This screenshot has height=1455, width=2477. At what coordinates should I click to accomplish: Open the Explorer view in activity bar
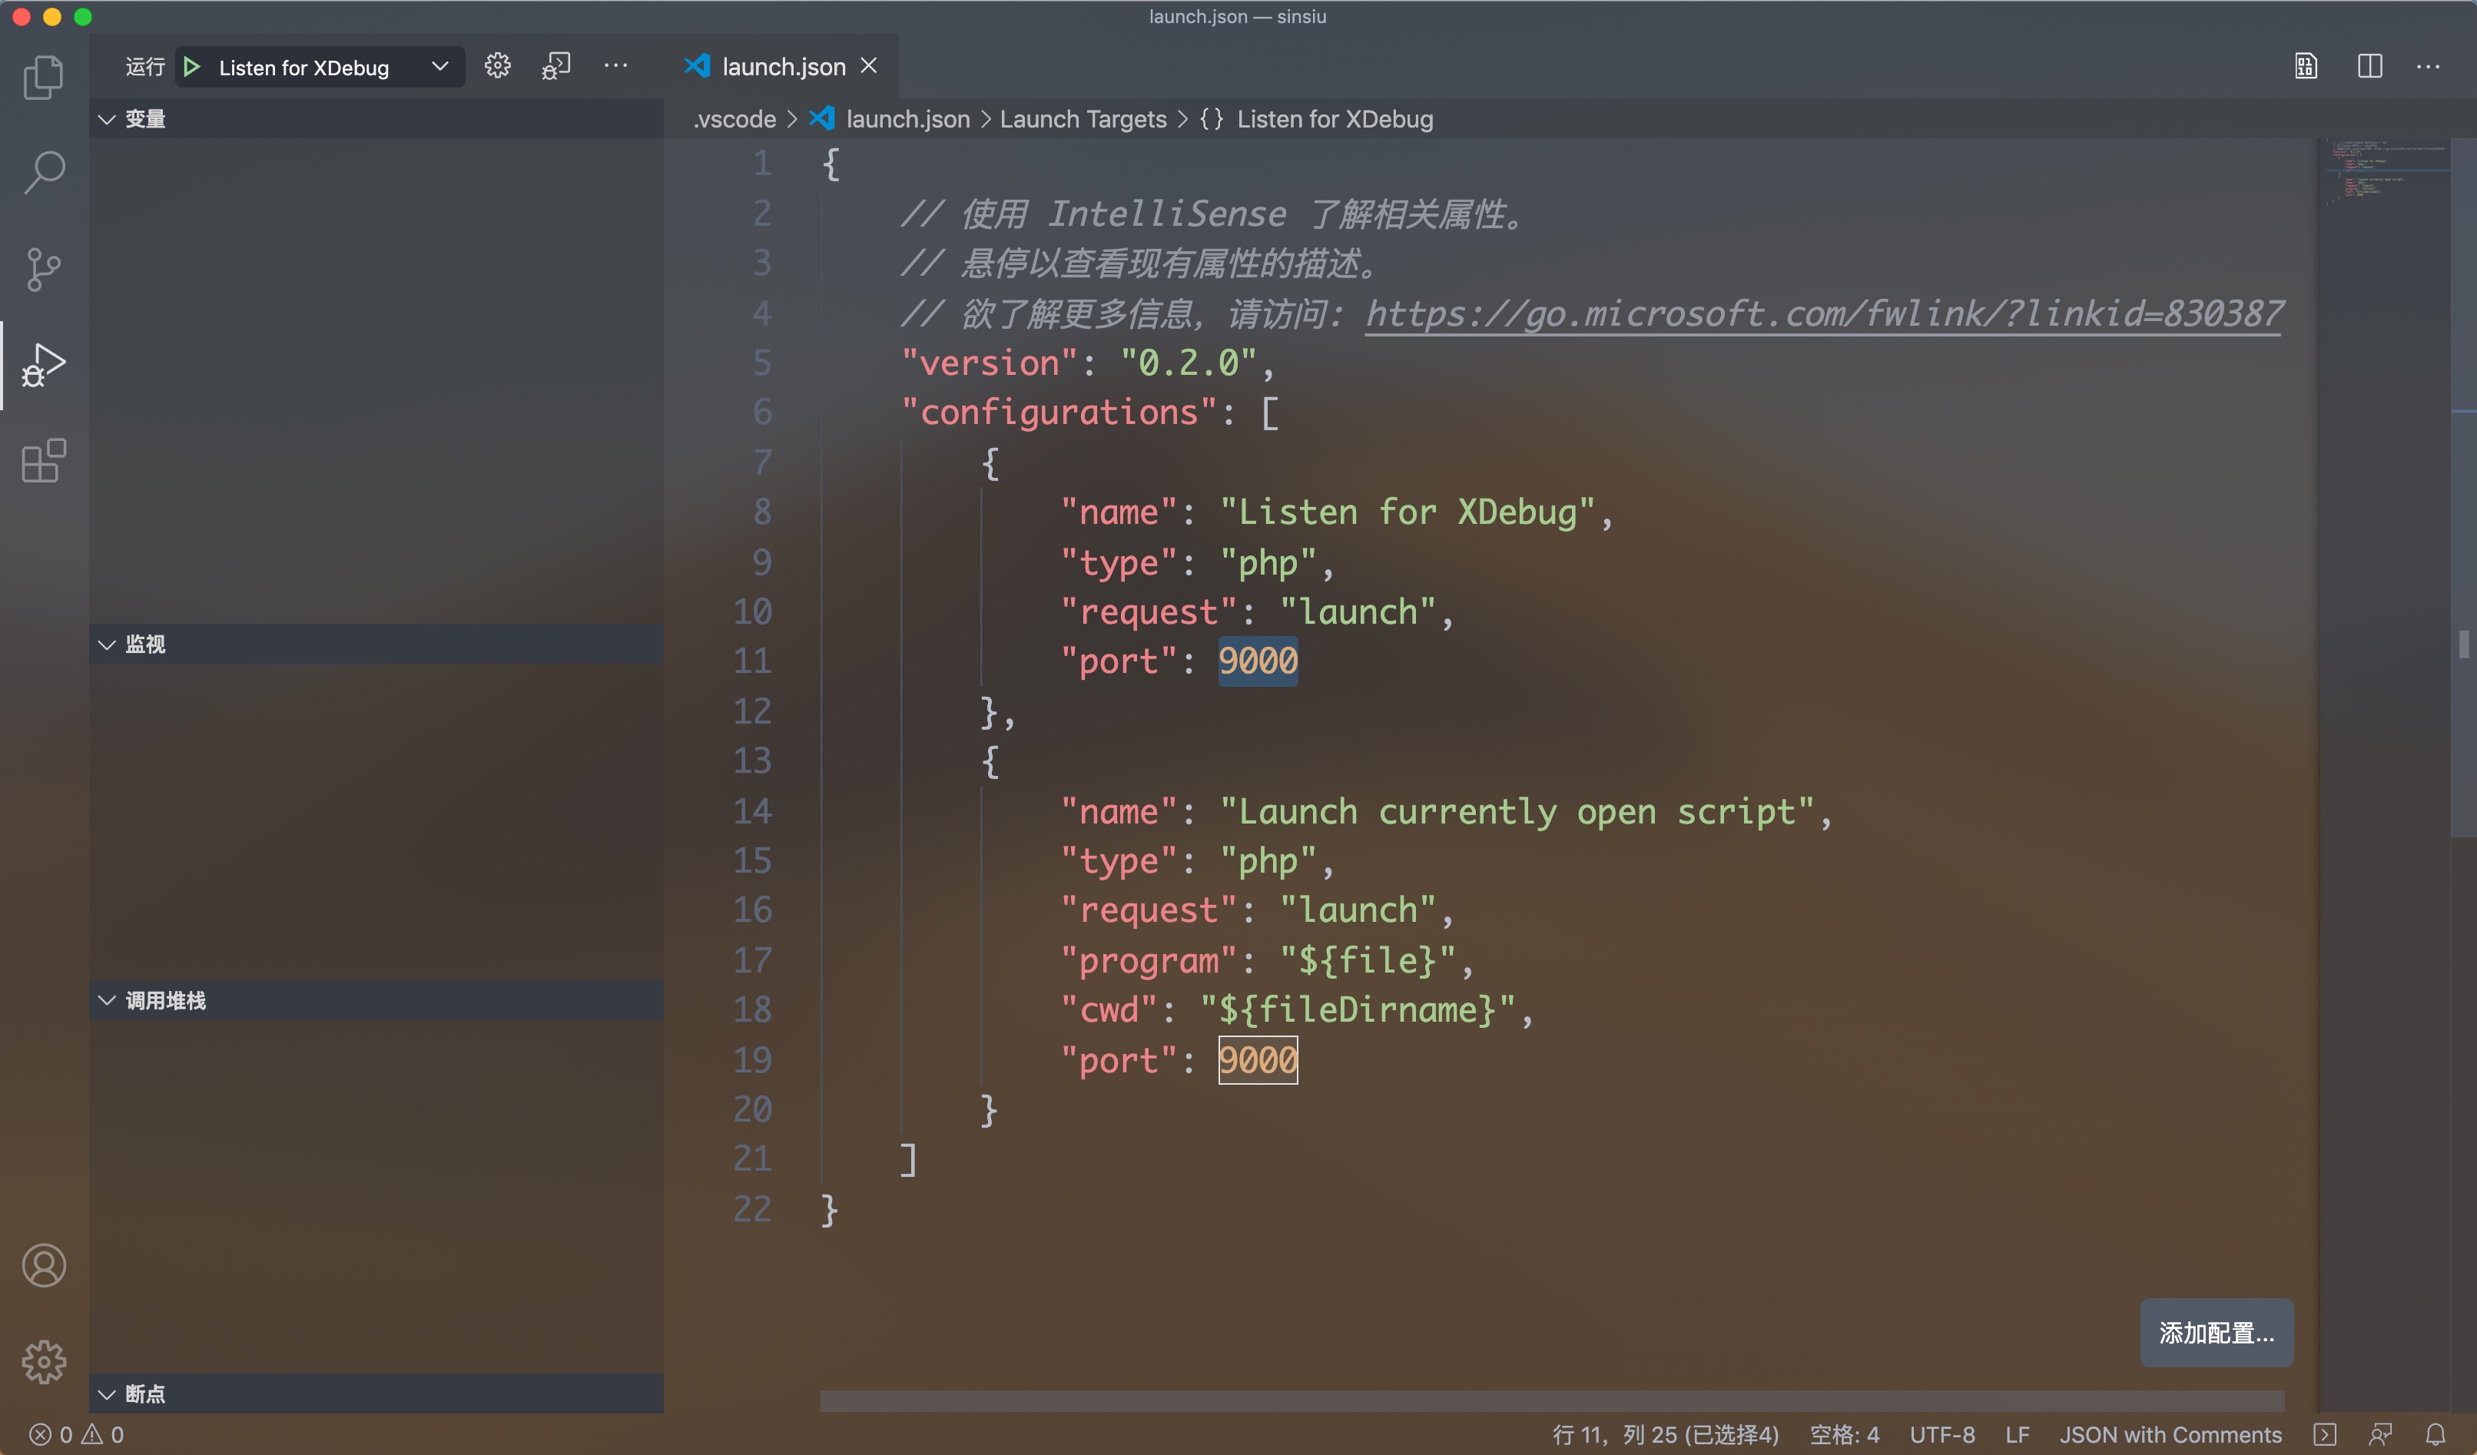(43, 78)
